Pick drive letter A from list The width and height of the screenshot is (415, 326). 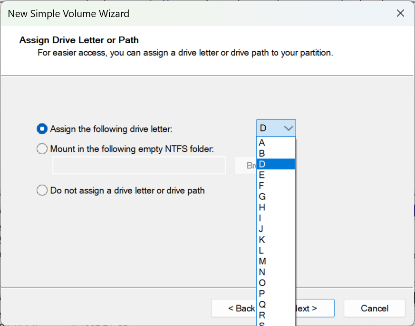pos(276,143)
